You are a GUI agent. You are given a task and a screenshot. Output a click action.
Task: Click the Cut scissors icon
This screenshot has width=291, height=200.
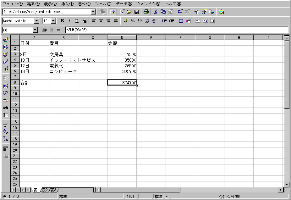coord(155,12)
